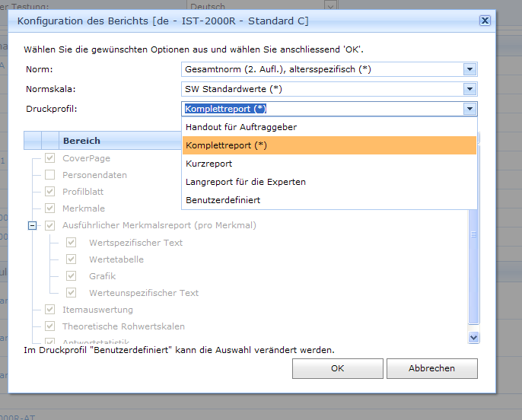Collapse the Druckprofil dropdown list
Image resolution: width=522 pixels, height=420 pixels.
point(469,109)
